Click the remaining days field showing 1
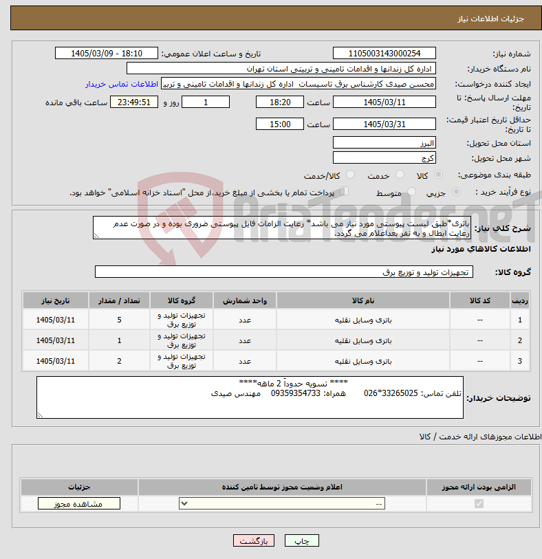 point(206,102)
